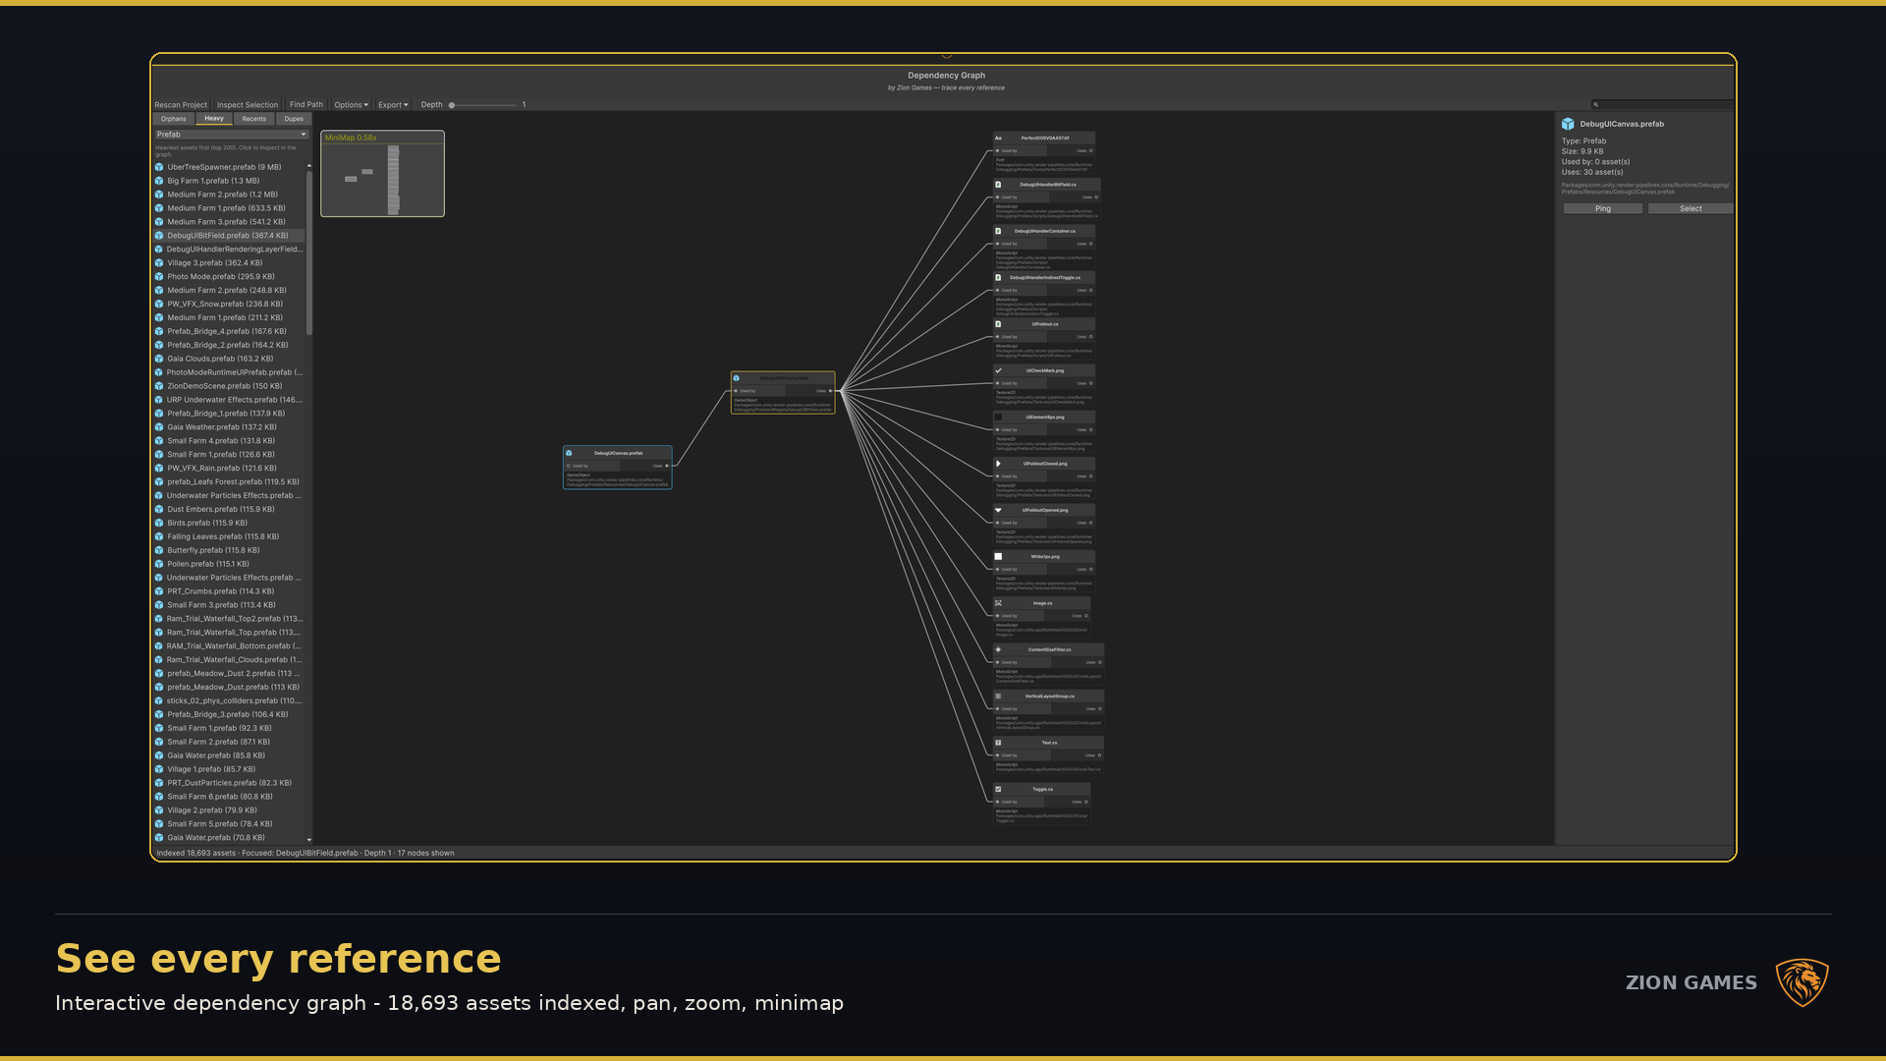Switch to the Orphans tab

[174, 119]
